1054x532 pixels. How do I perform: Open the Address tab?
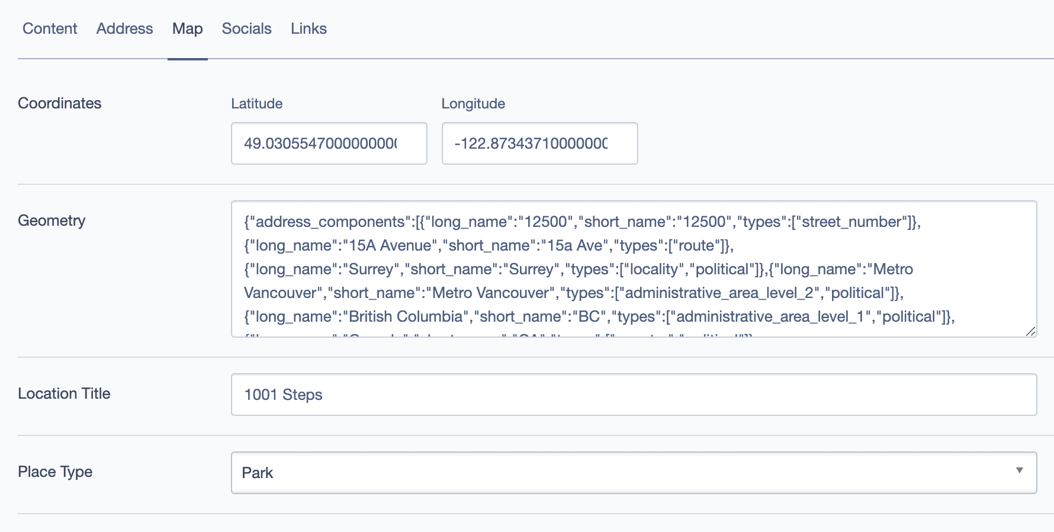pos(124,28)
